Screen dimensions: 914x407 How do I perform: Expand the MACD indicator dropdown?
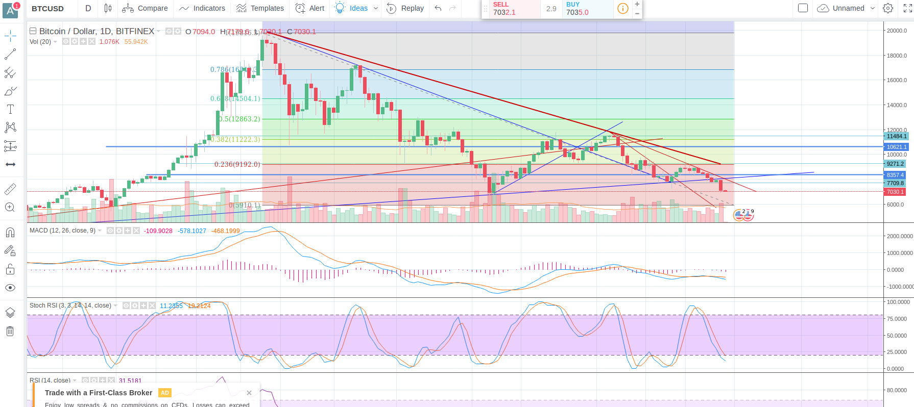click(x=100, y=231)
